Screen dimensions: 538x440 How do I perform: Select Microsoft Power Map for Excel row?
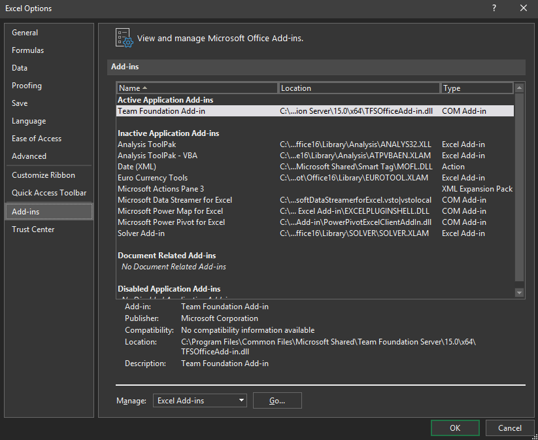coord(315,211)
